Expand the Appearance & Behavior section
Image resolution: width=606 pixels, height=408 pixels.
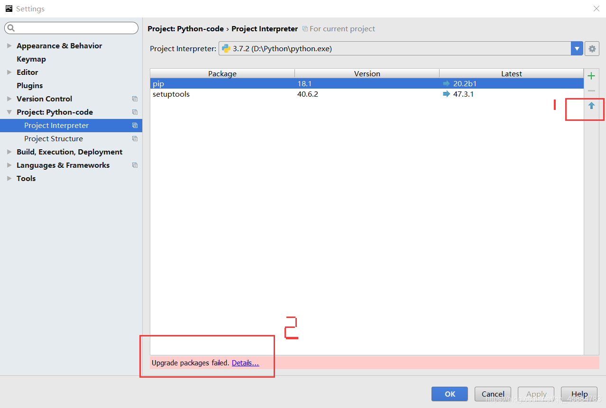pos(9,45)
